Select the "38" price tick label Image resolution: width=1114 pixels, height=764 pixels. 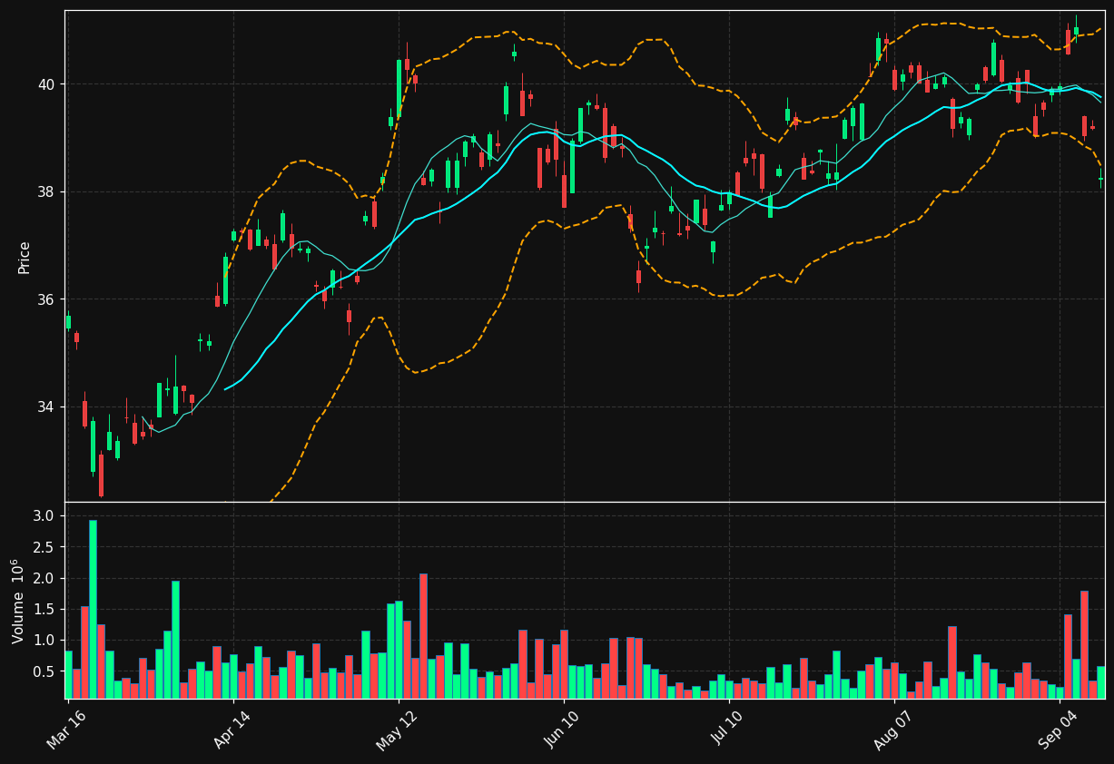(x=46, y=191)
